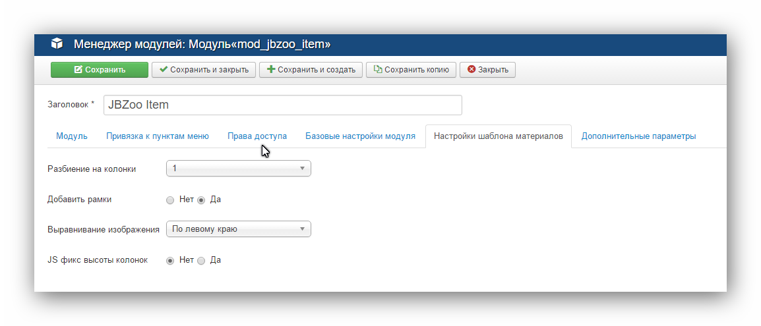Click the red X icon on Закрыть

pos(472,69)
